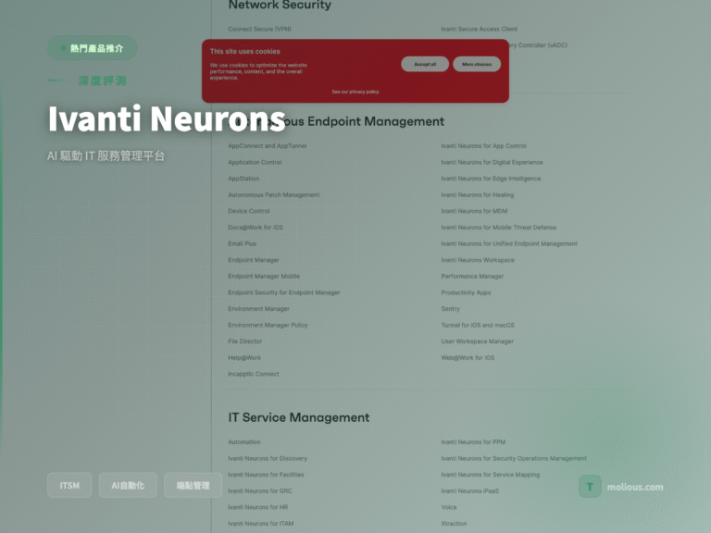The width and height of the screenshot is (711, 533).
Task: Open the Endpoint Manager link
Action: pos(254,260)
